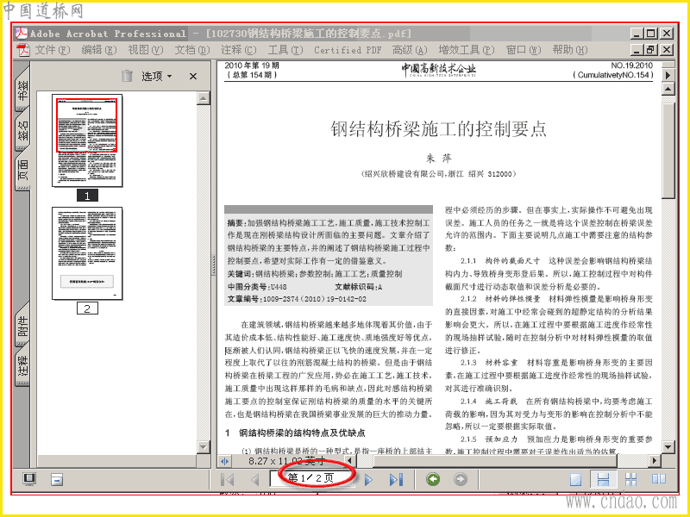This screenshot has height=517, width=690.
Task: Click the page number field 第1/2页
Action: [x=310, y=478]
